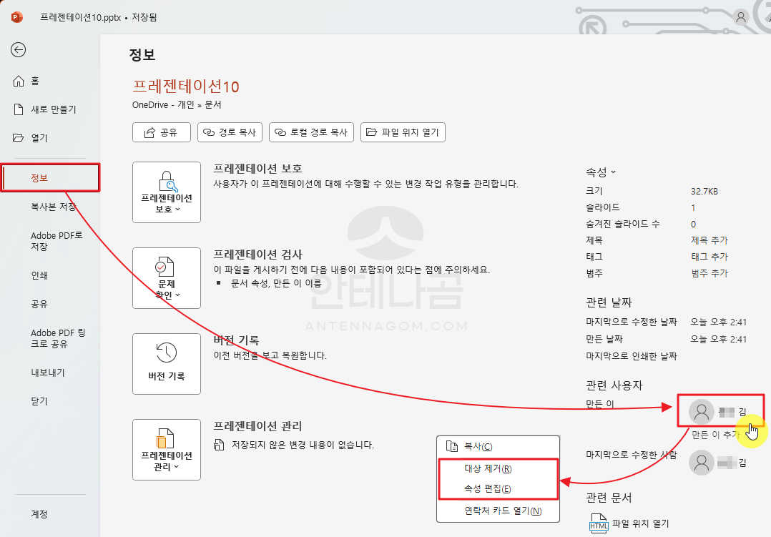771x537 pixels.
Task: Choose 속성 편집(E) in the context menu
Action: 498,489
